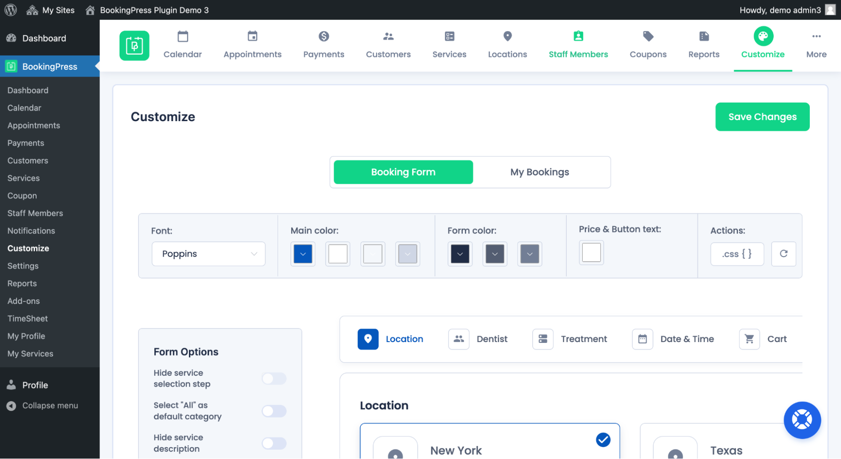This screenshot has width=841, height=459.
Task: Toggle Hide service description switch
Action: pos(275,443)
